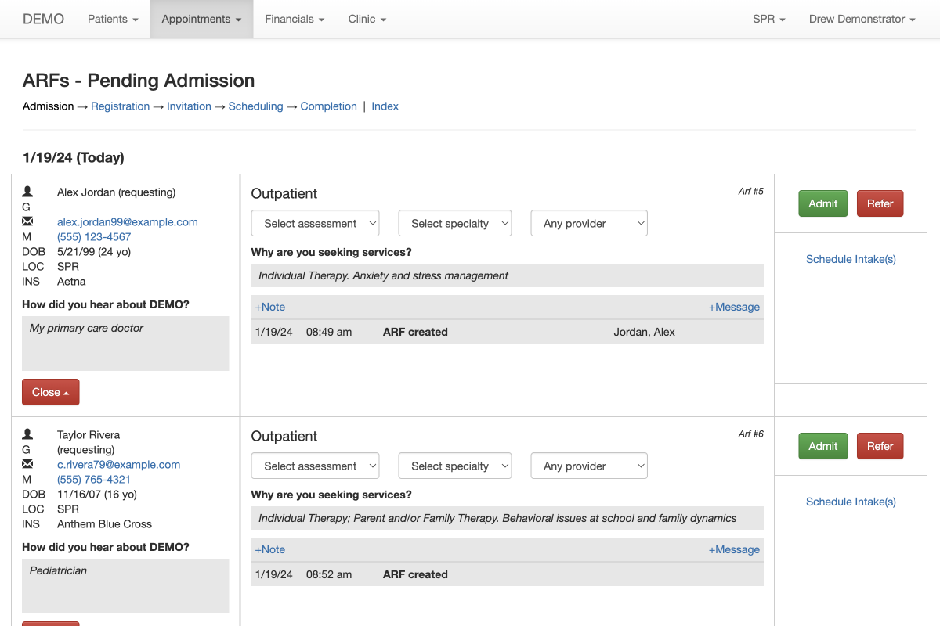Open the Clinic menu
This screenshot has height=626, width=940.
coord(367,19)
